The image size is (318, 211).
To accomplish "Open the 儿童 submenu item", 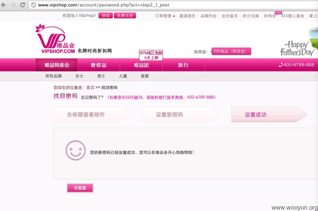I will (x=123, y=76).
